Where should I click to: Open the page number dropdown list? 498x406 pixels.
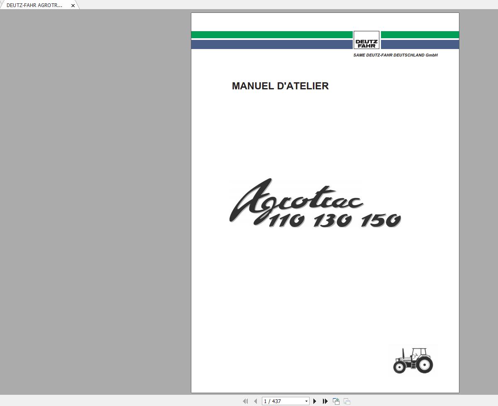coord(306,401)
